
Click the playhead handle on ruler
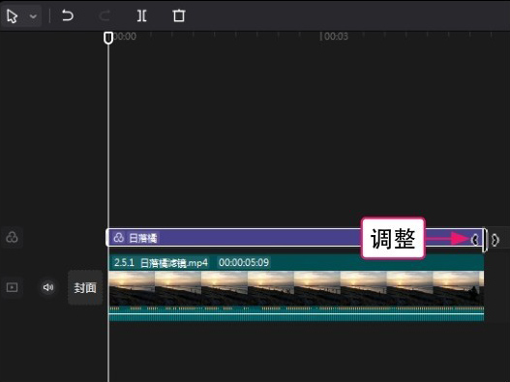[108, 38]
